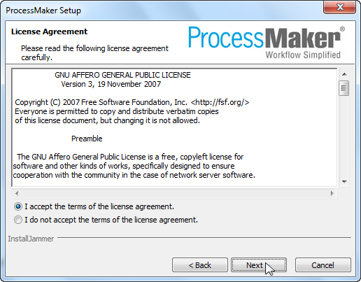Click the ProcessMaker logo image
The height and width of the screenshot is (282, 361).
coord(266,42)
